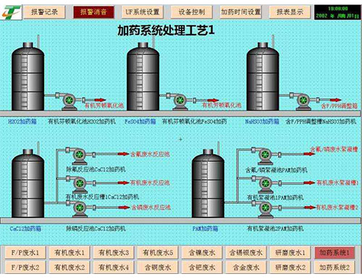Select the CaCl2加药箱 tank
The height and width of the screenshot is (279, 362).
(x=28, y=183)
